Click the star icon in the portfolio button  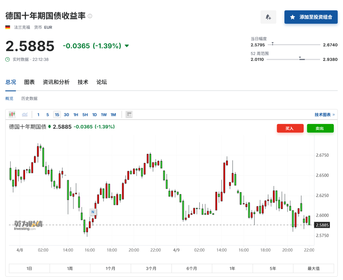click(293, 17)
